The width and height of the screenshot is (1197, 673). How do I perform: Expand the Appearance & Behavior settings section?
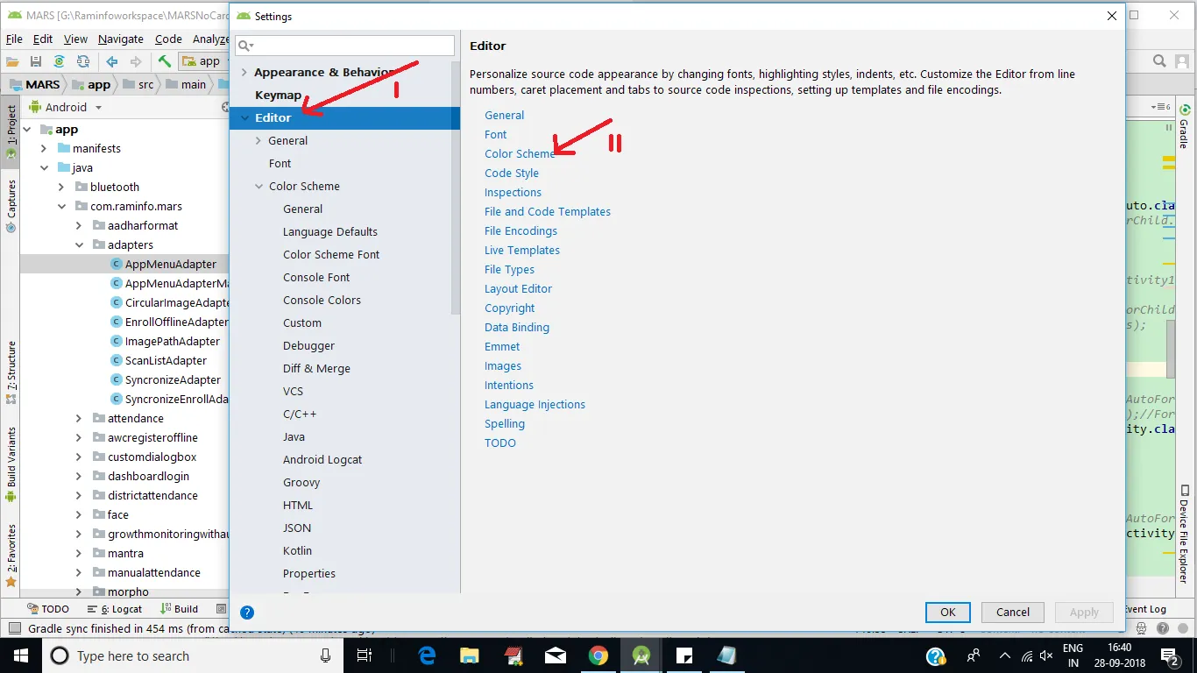[244, 73]
